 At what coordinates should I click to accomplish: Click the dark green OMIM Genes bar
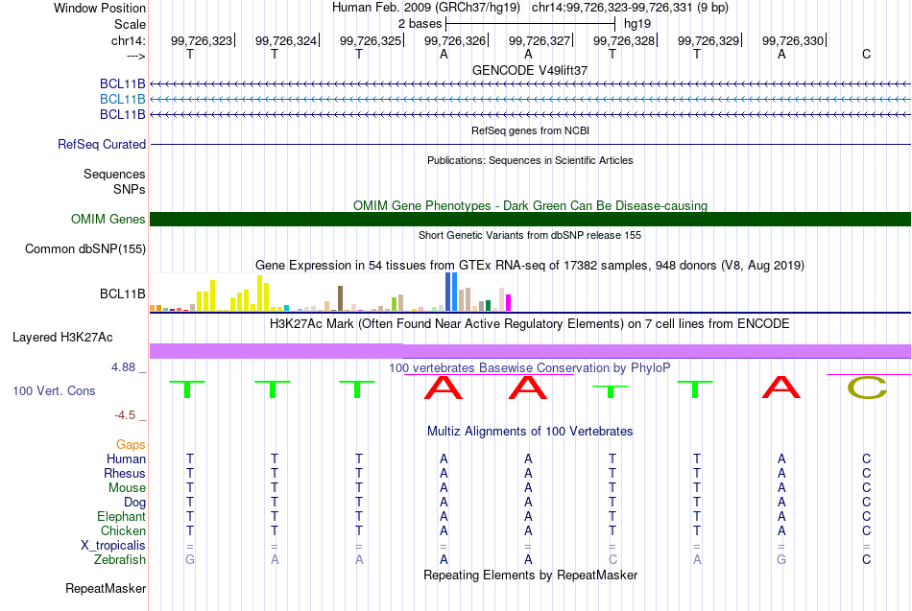pyautogui.click(x=530, y=219)
